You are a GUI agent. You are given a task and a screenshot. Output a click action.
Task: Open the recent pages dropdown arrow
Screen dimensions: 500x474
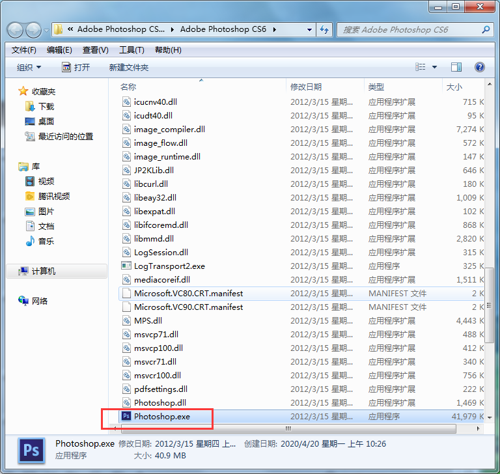[x=47, y=31]
